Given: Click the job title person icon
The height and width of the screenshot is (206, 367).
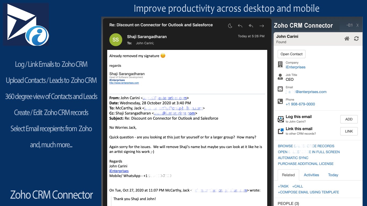Looking at the screenshot, I should [x=280, y=77].
